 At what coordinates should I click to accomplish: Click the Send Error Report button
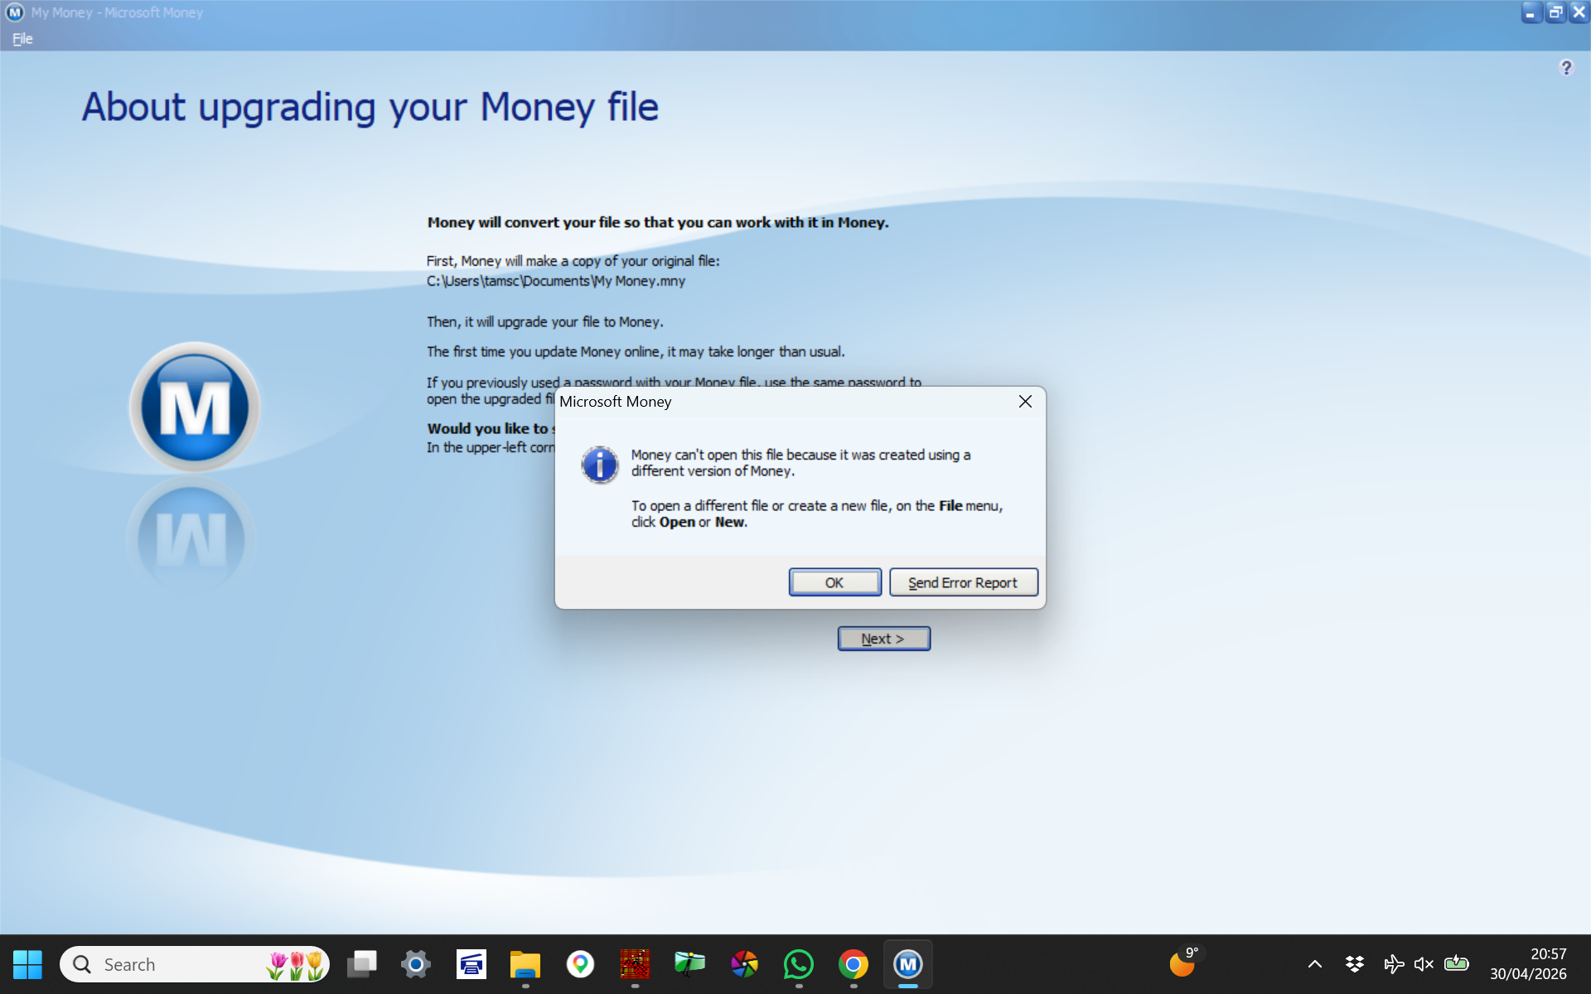click(963, 582)
